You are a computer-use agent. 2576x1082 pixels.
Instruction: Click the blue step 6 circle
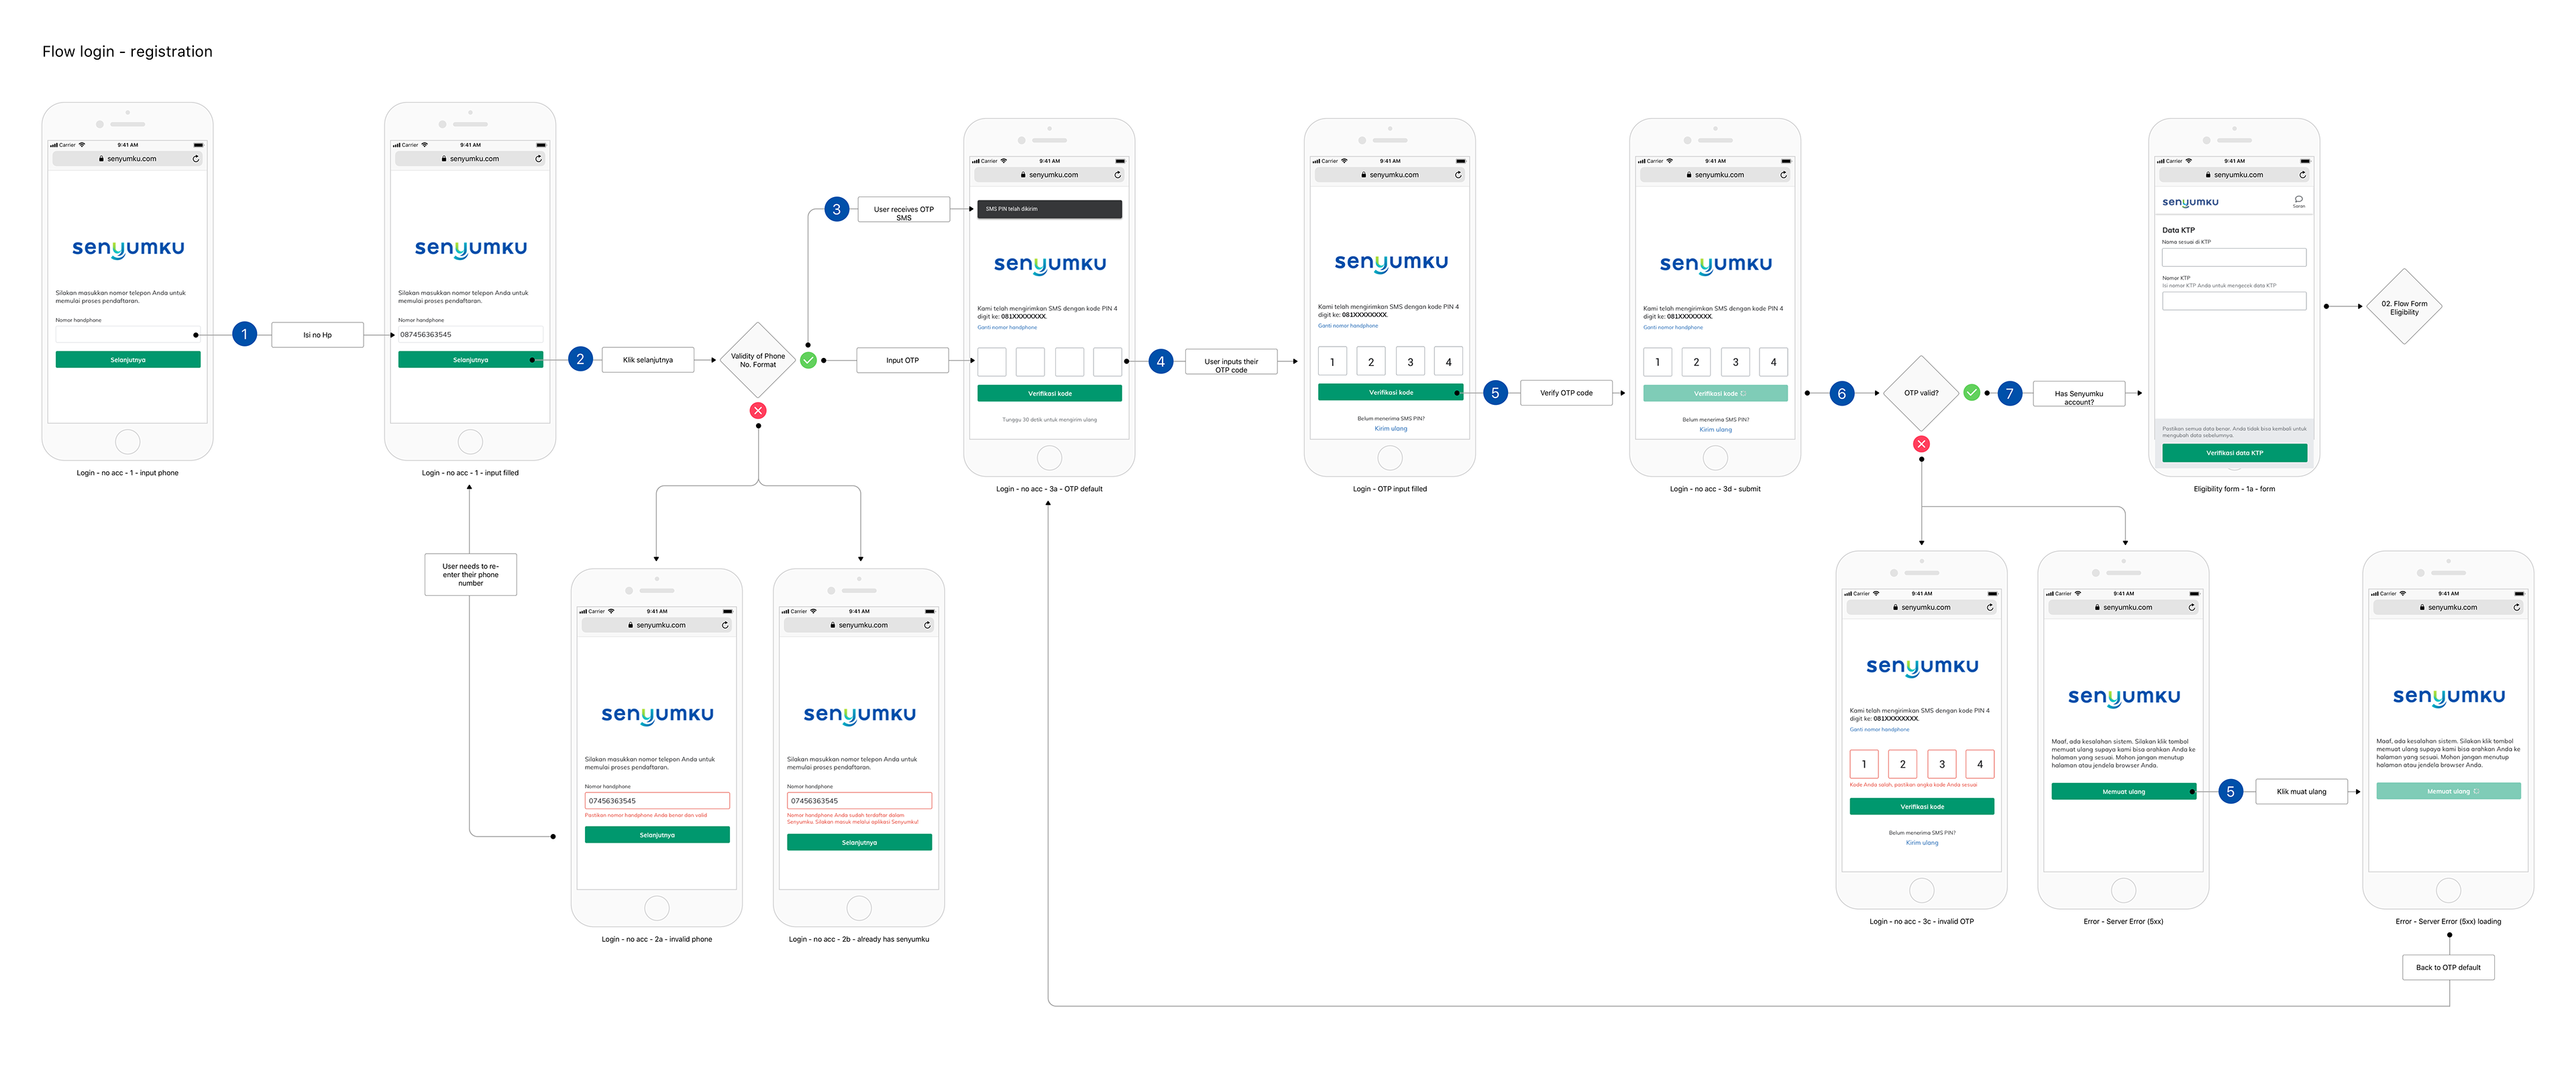click(x=1841, y=394)
